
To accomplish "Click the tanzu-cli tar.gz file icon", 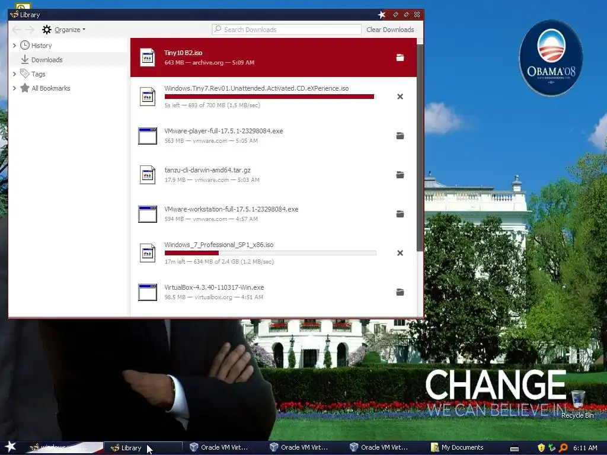I will [x=148, y=175].
